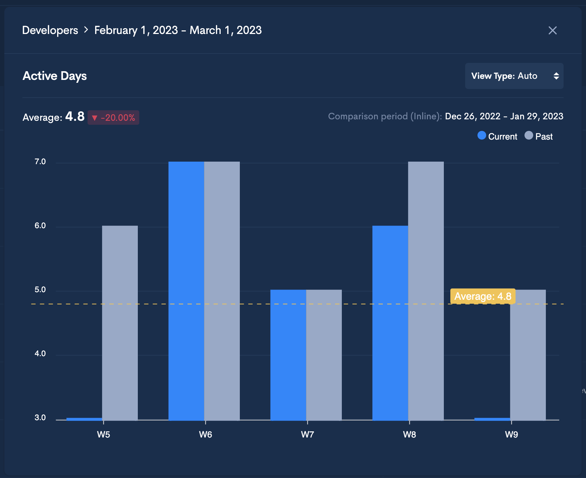Click the Developers breadcrumb link
Viewport: 586px width, 478px height.
(x=50, y=30)
